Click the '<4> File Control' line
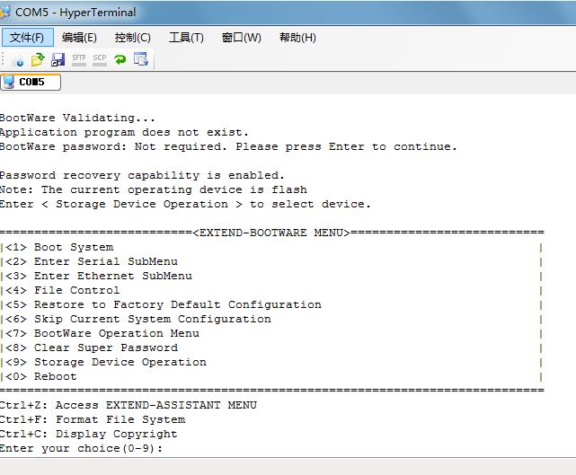Viewport: 576px width, 475px height. click(60, 290)
